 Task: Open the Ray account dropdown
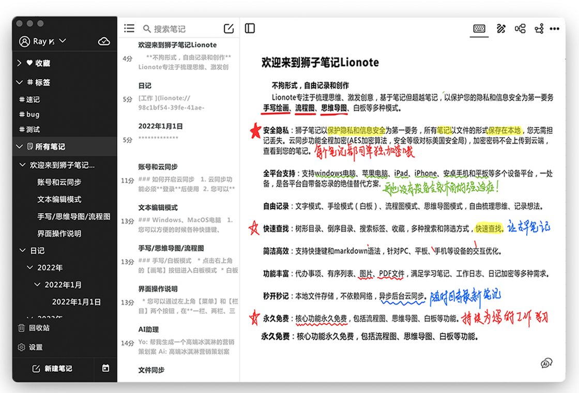pos(42,41)
